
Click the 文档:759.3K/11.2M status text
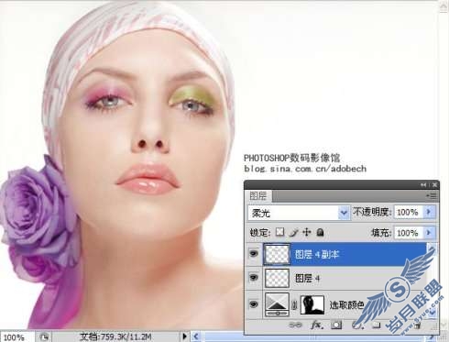tap(115, 336)
